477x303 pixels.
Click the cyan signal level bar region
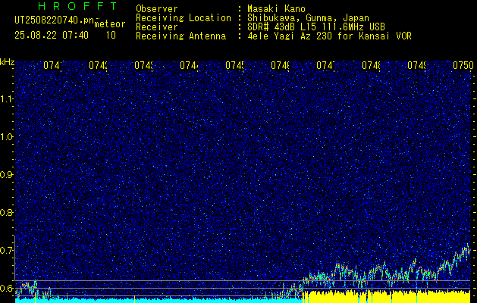pos(158,300)
